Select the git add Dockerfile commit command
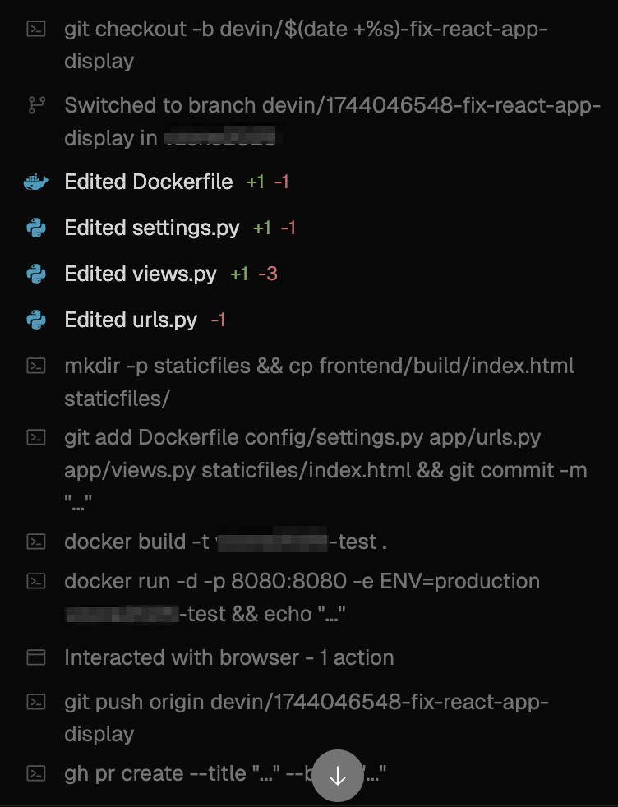 click(x=325, y=469)
